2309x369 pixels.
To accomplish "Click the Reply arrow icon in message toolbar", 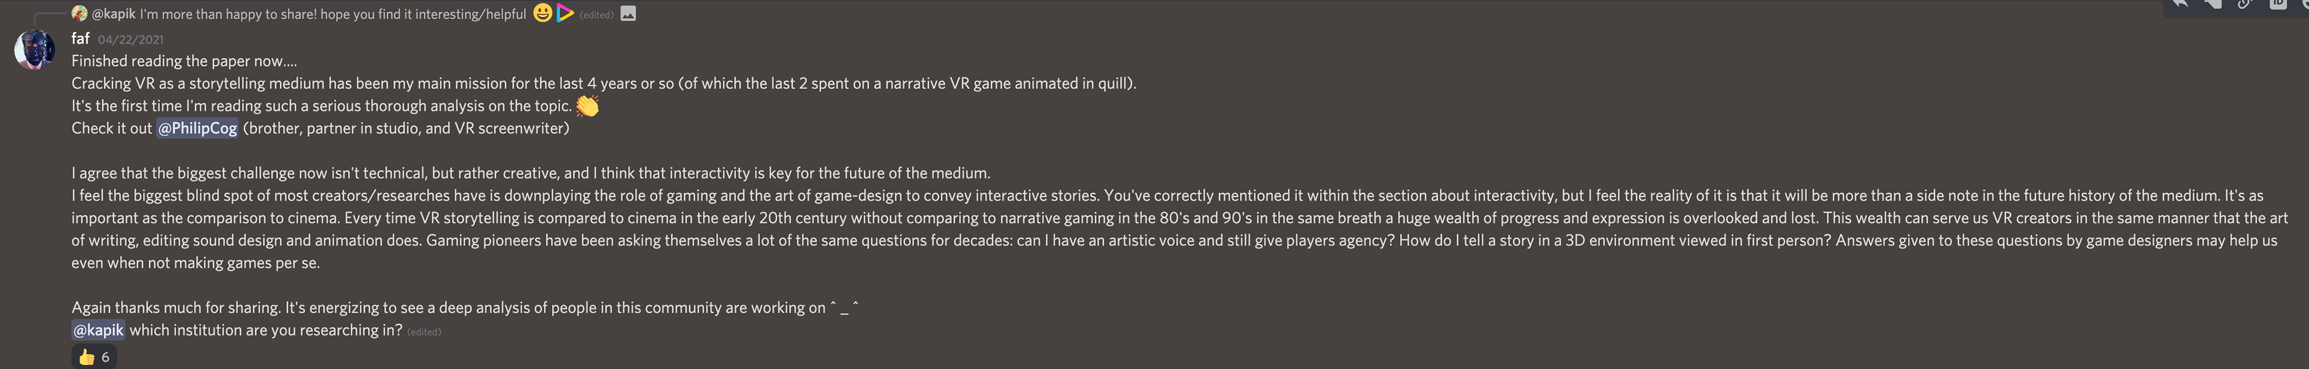I will 2181,4.
